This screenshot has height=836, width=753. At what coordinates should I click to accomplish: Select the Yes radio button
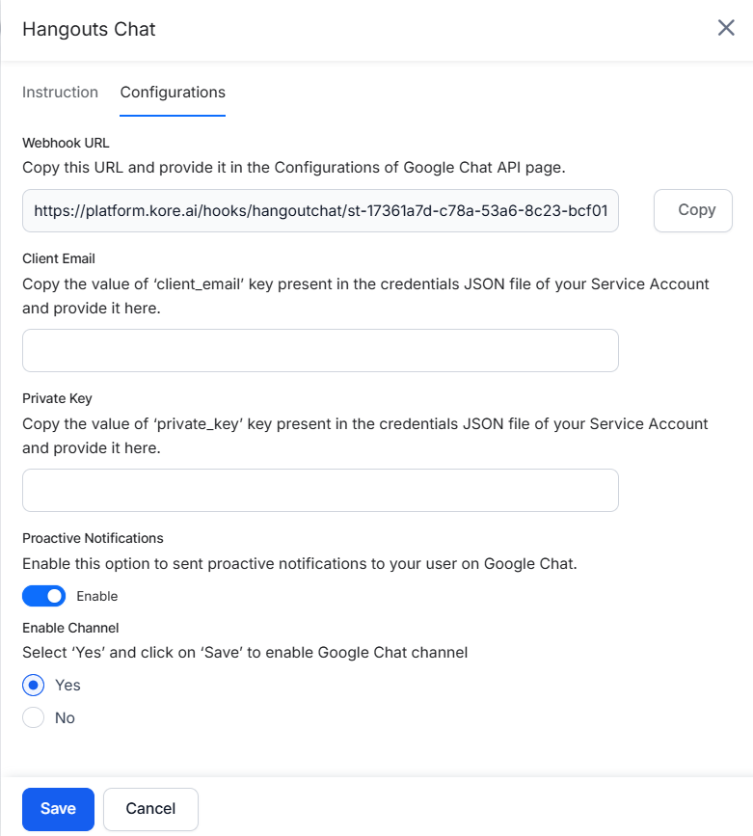(x=34, y=686)
